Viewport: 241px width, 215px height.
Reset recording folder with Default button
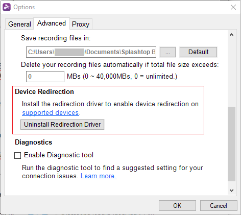198,52
